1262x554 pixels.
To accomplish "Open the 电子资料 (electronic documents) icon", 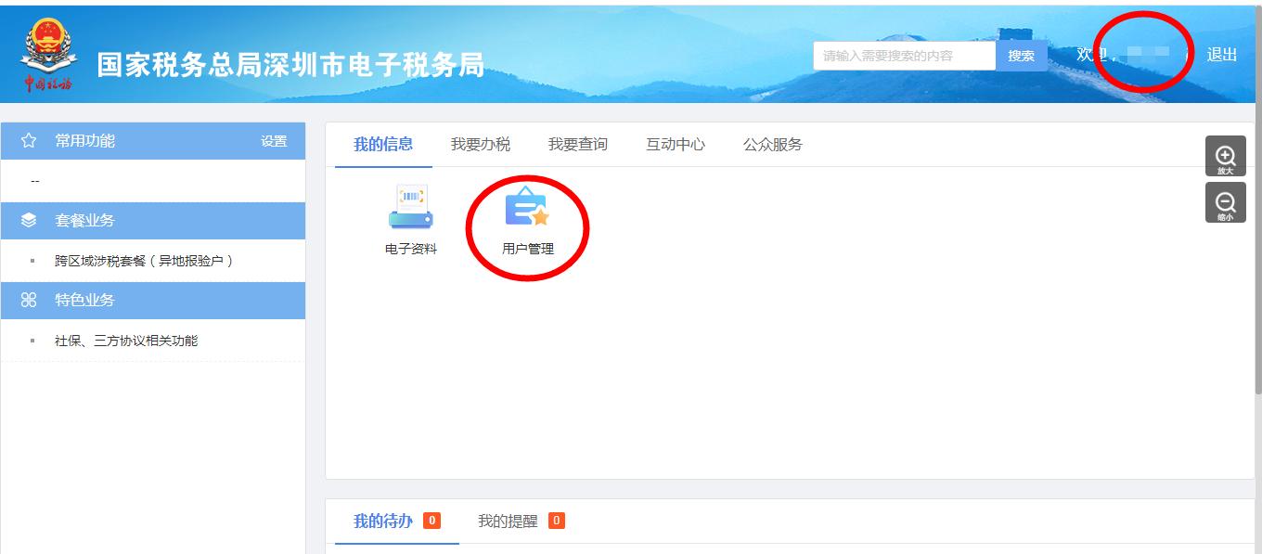I will coord(409,215).
